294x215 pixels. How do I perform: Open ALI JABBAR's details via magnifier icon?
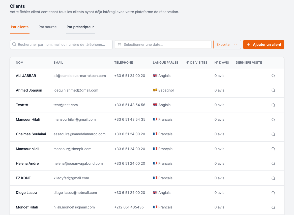point(273,75)
